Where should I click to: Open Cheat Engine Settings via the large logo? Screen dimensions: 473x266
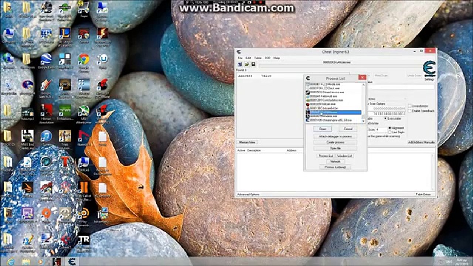[429, 69]
